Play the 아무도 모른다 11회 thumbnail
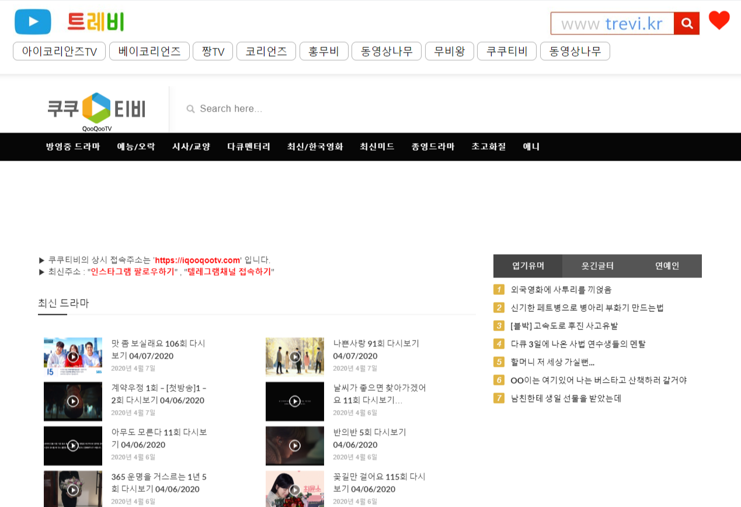 click(73, 446)
